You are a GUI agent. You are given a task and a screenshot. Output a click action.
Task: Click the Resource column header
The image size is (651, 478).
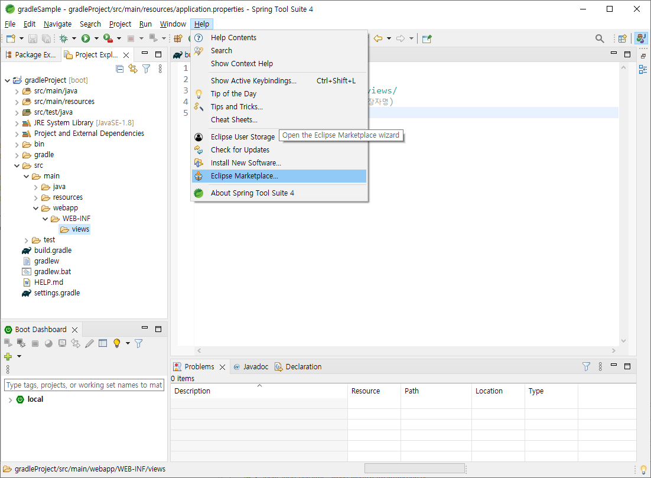click(374, 391)
